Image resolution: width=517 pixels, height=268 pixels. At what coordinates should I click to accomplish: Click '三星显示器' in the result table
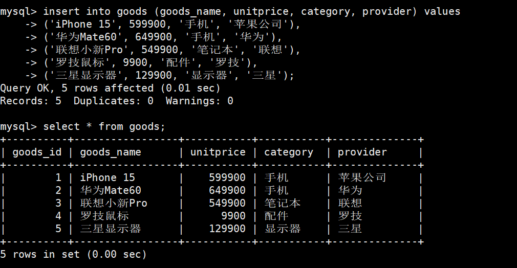[111, 229]
